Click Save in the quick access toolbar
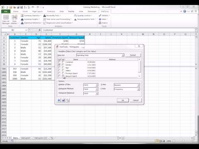The image size is (199, 149). point(18,7)
